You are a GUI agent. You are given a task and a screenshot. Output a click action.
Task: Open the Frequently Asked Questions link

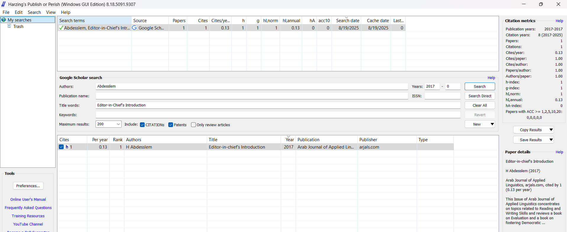tap(28, 208)
